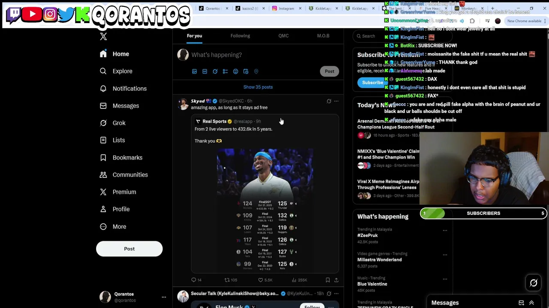The height and width of the screenshot is (308, 549).
Task: Click the X logo above the sidebar
Action: point(103,37)
